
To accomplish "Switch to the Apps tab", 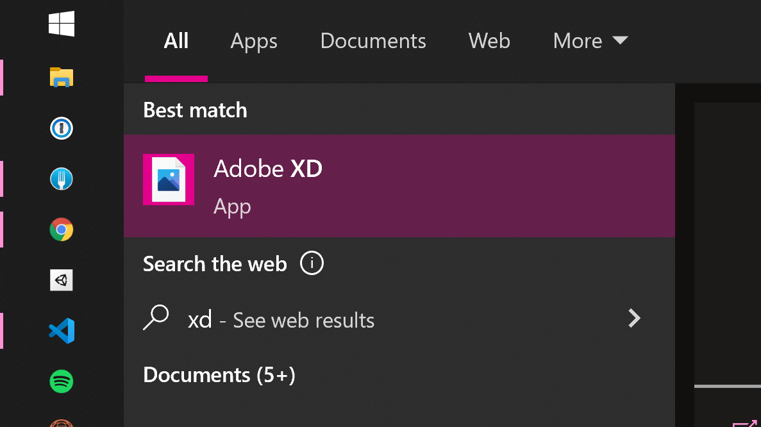I will click(x=253, y=40).
